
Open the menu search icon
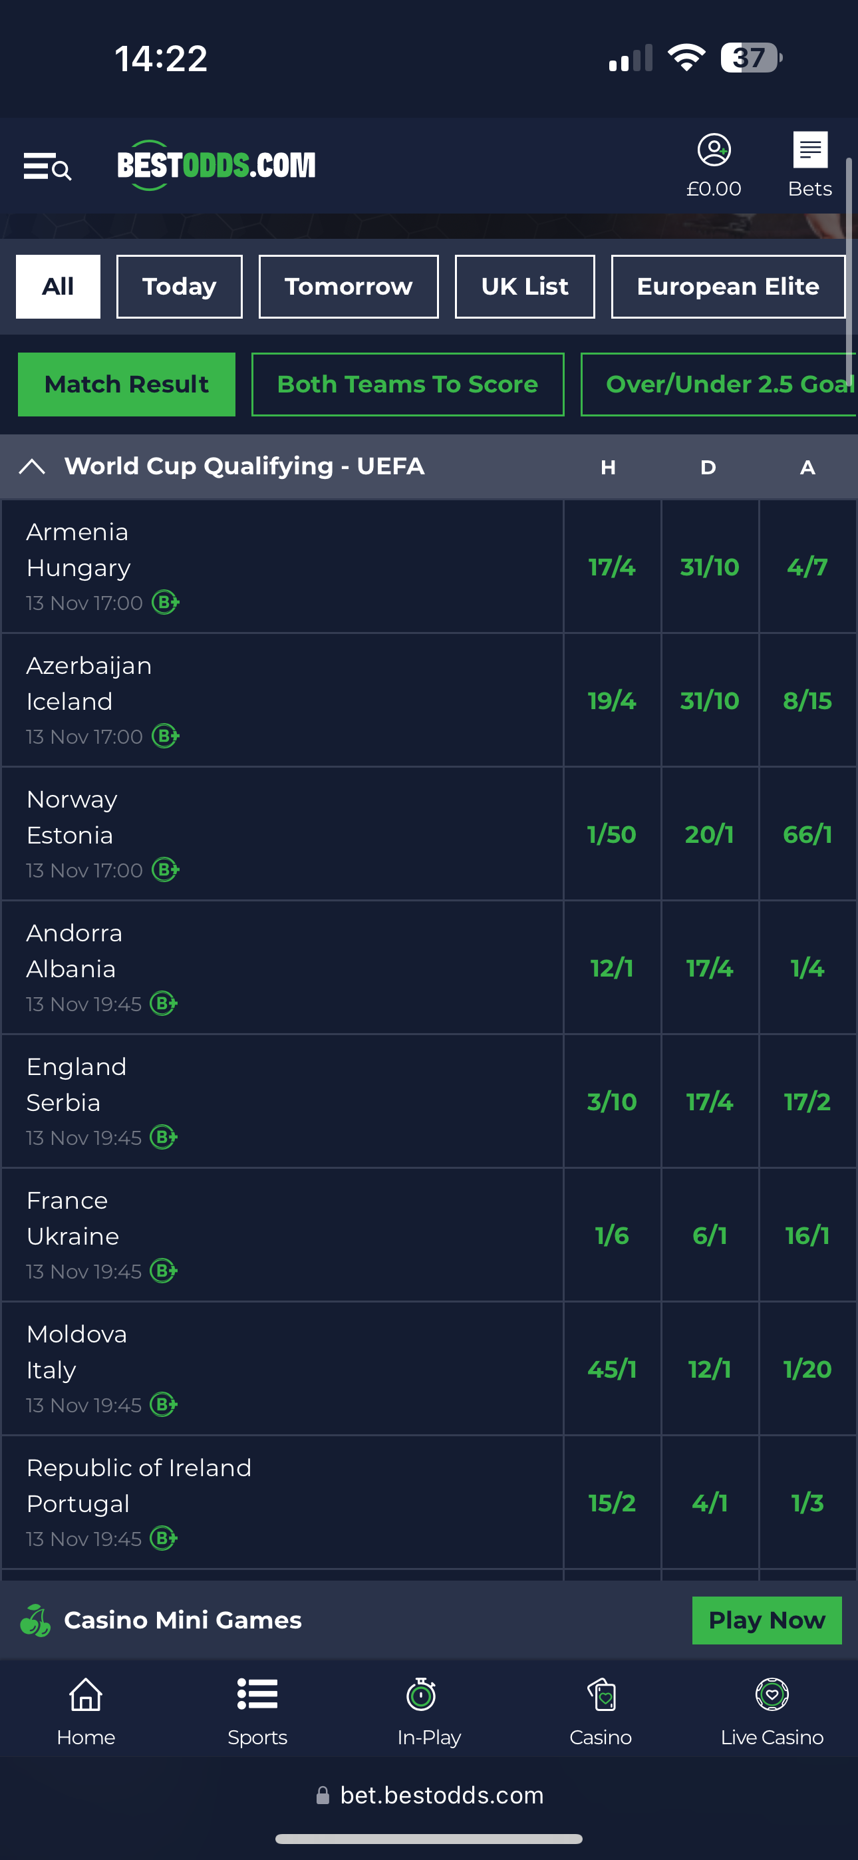[x=47, y=167]
